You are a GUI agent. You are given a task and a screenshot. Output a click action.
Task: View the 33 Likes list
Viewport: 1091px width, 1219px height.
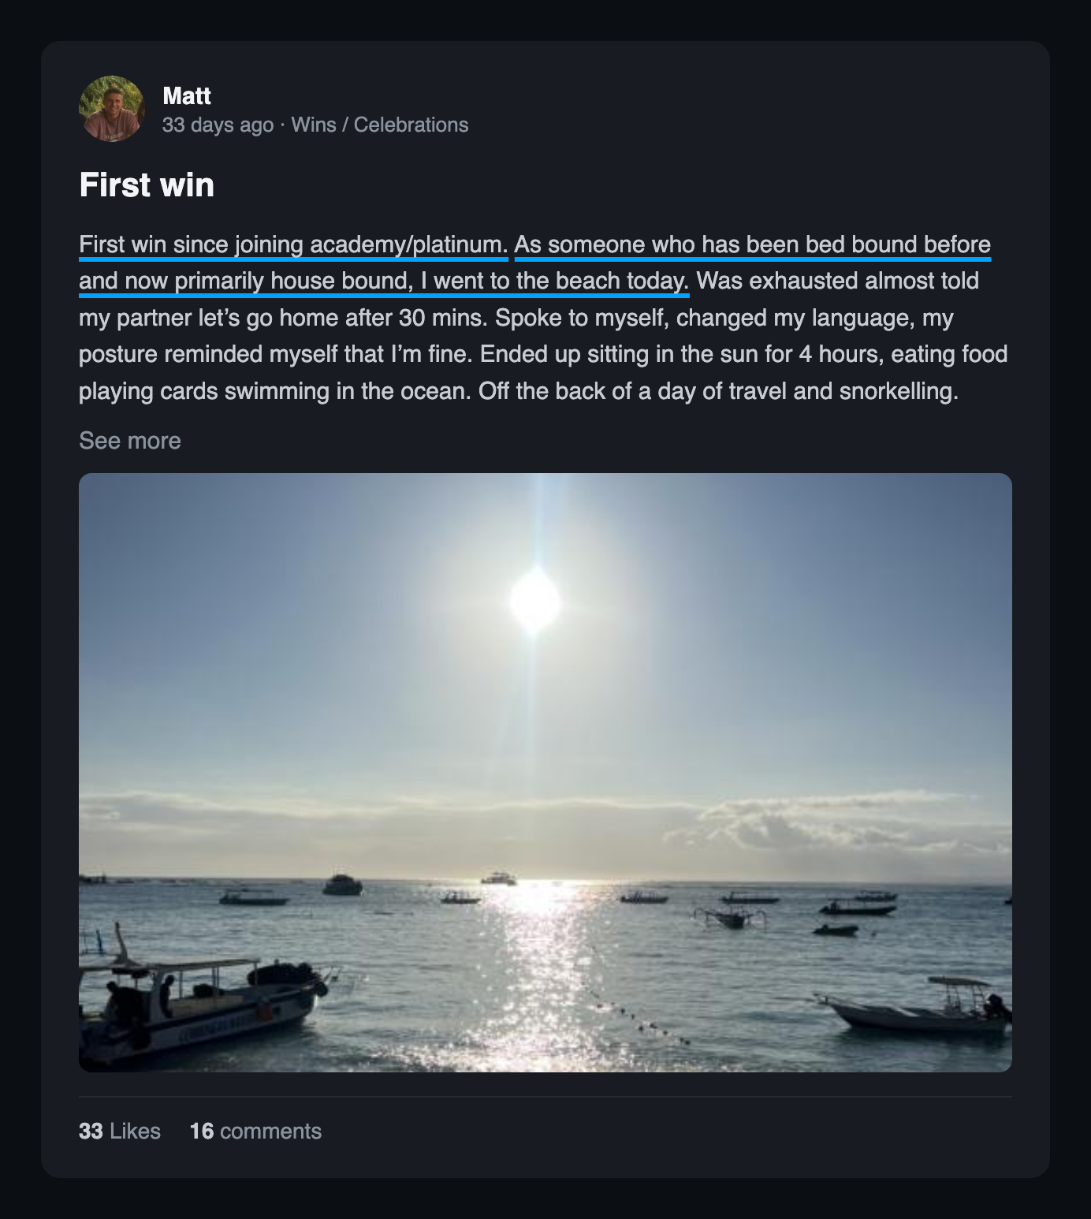[x=120, y=1131]
